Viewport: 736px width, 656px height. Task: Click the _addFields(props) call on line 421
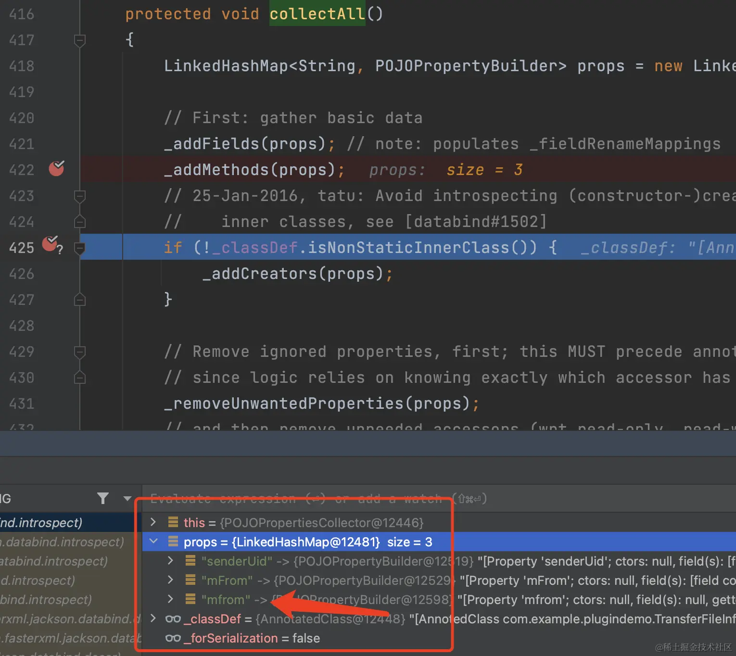coord(245,144)
